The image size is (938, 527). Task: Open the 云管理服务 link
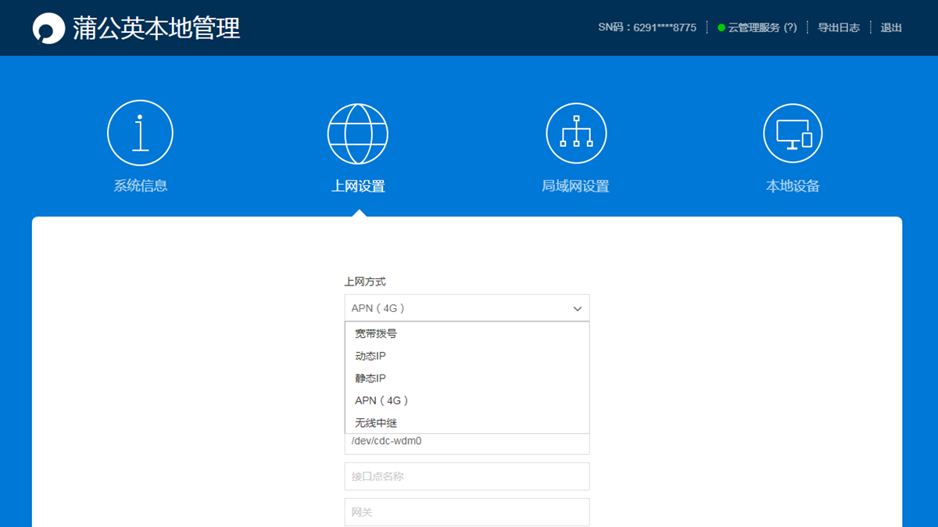755,27
